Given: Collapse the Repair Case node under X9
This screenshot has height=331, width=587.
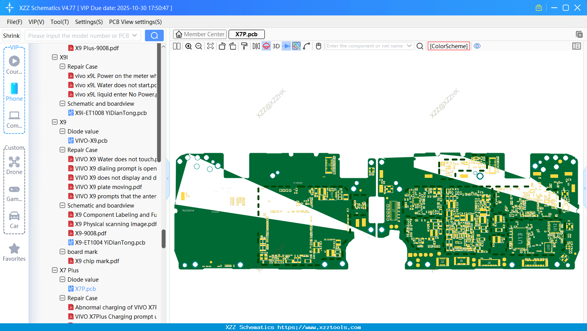Looking at the screenshot, I should [x=62, y=150].
